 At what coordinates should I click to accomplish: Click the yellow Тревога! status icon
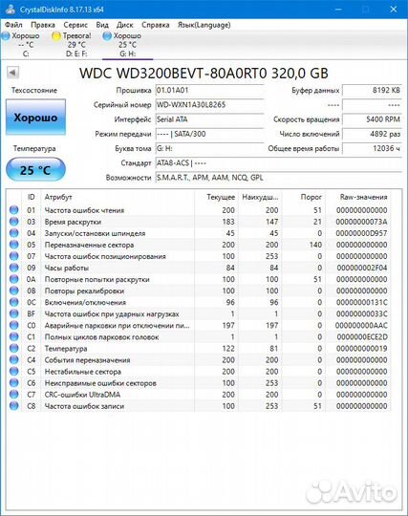click(56, 35)
